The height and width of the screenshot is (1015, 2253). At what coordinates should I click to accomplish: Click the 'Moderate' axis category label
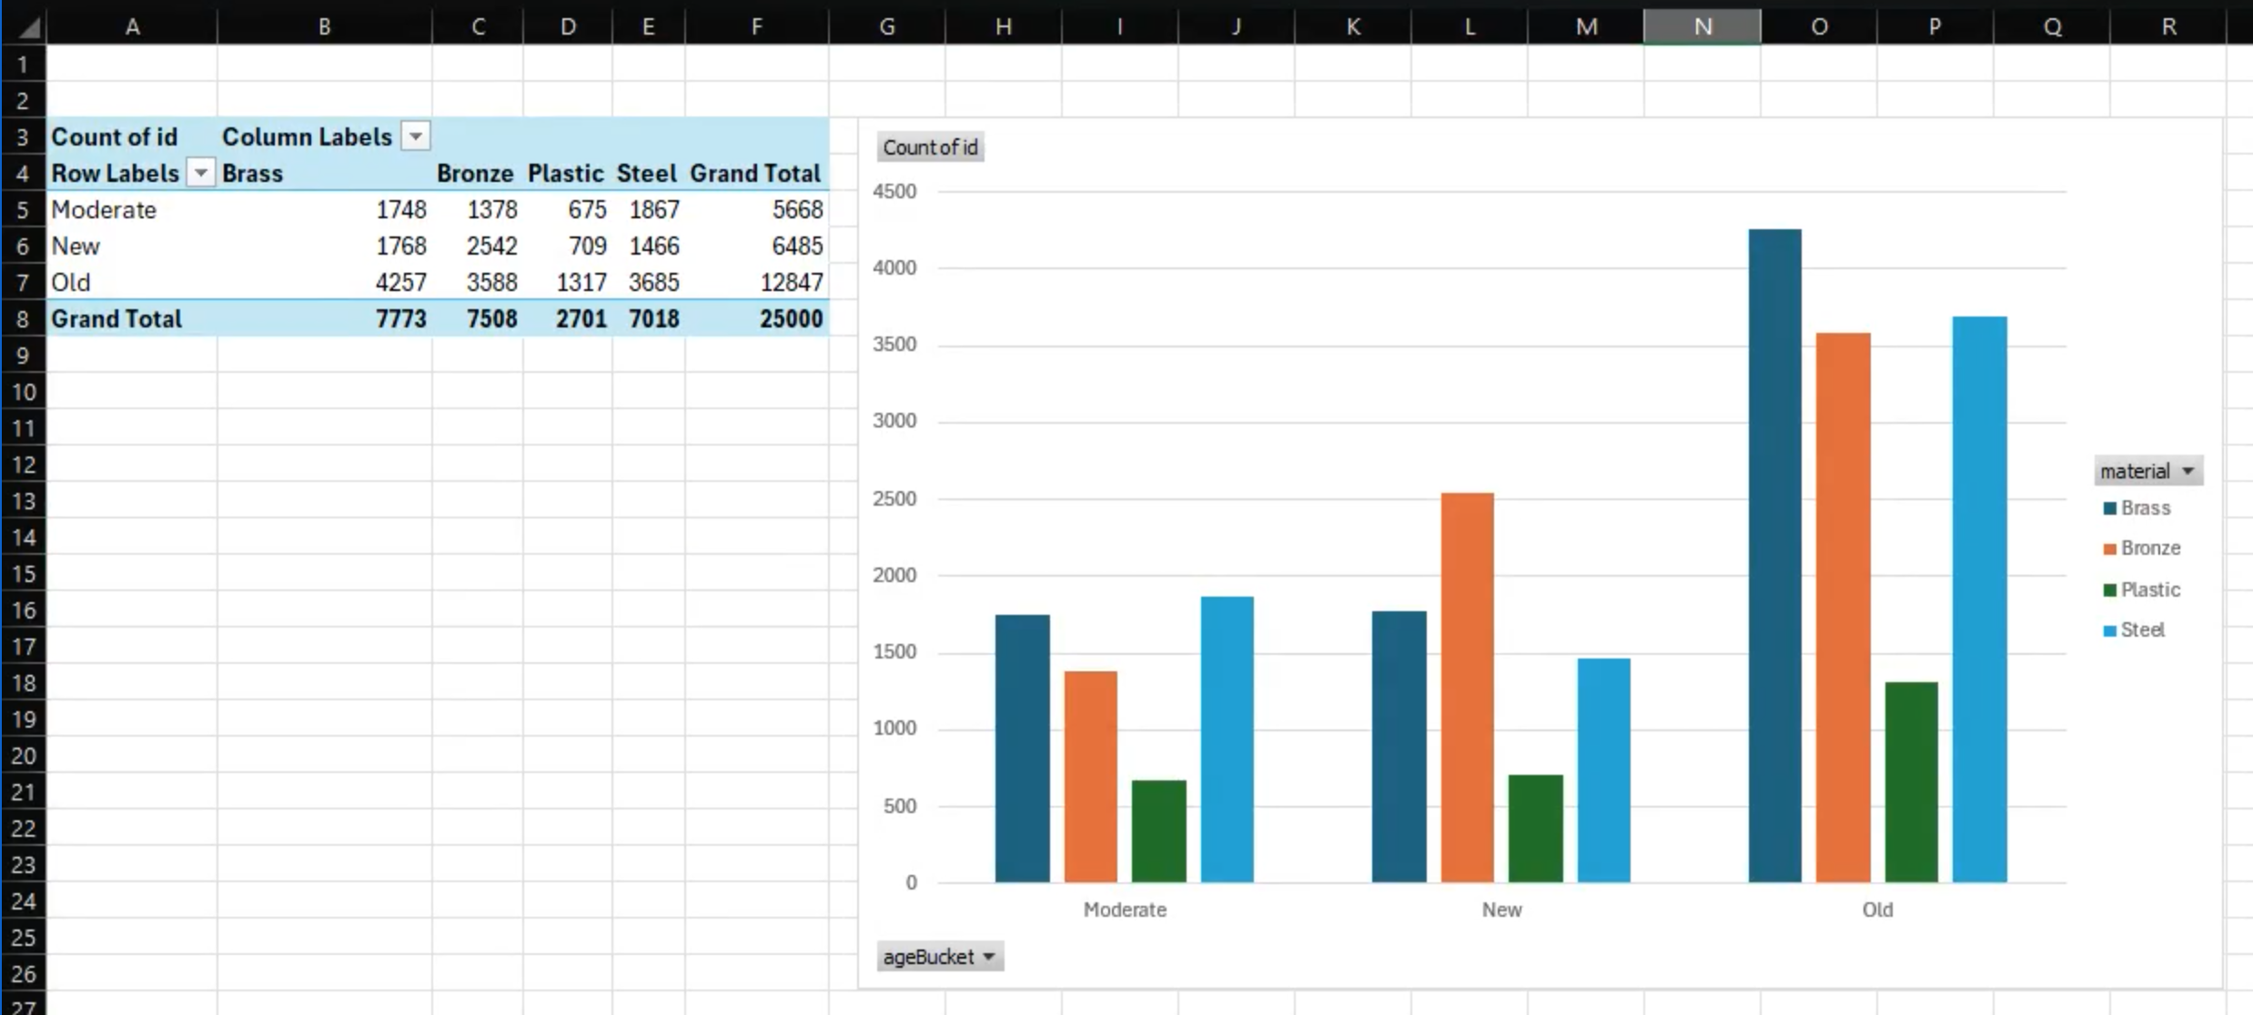(x=1125, y=909)
